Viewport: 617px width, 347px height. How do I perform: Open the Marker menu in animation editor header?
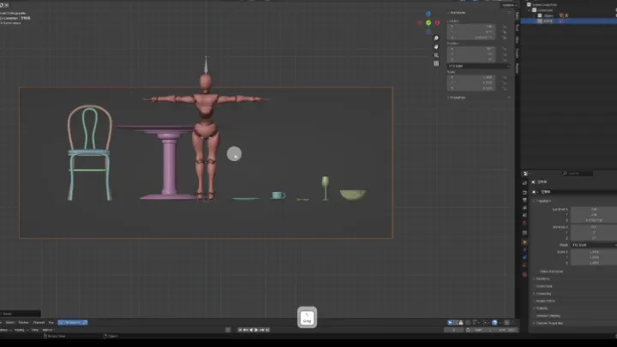tap(24, 323)
